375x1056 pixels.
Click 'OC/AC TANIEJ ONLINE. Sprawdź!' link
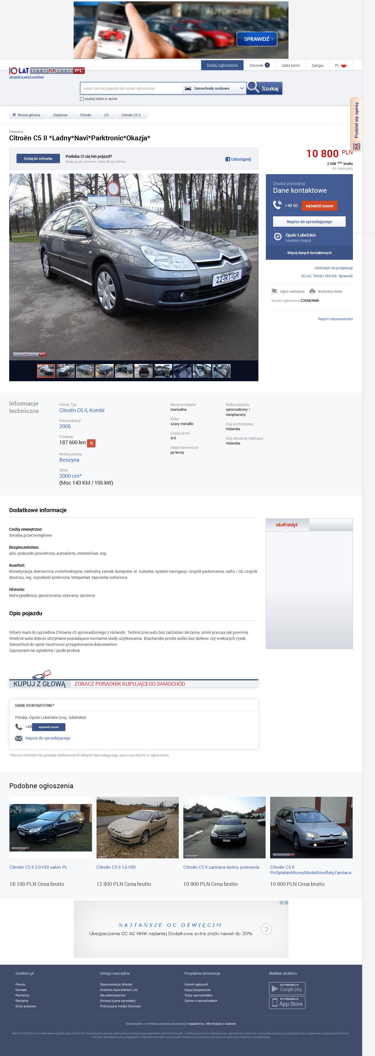(327, 276)
